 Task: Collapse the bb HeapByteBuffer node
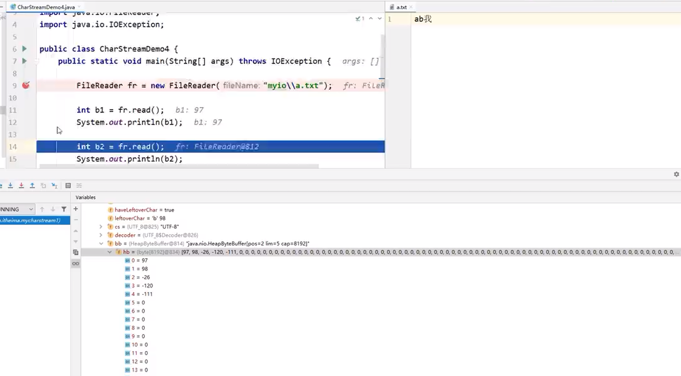[x=101, y=244]
